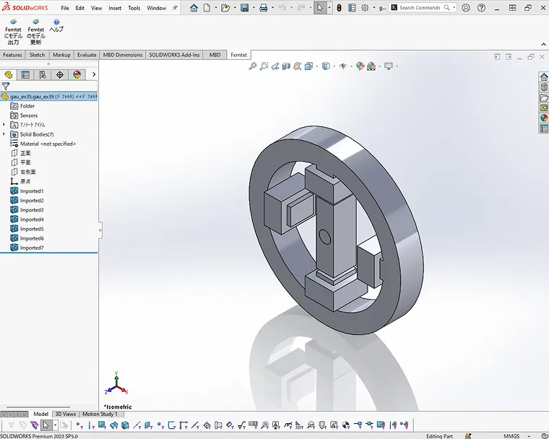Open SOLIDWORKS Resources home icon in task pane
549x439 pixels.
pos(544,77)
